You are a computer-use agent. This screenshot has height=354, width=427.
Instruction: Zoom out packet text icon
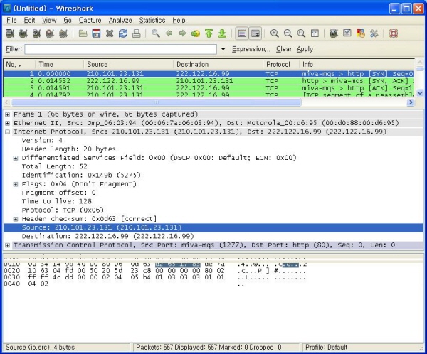[288, 33]
